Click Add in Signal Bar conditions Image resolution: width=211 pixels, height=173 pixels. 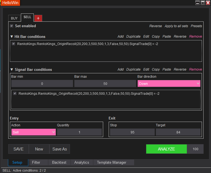coord(120,69)
